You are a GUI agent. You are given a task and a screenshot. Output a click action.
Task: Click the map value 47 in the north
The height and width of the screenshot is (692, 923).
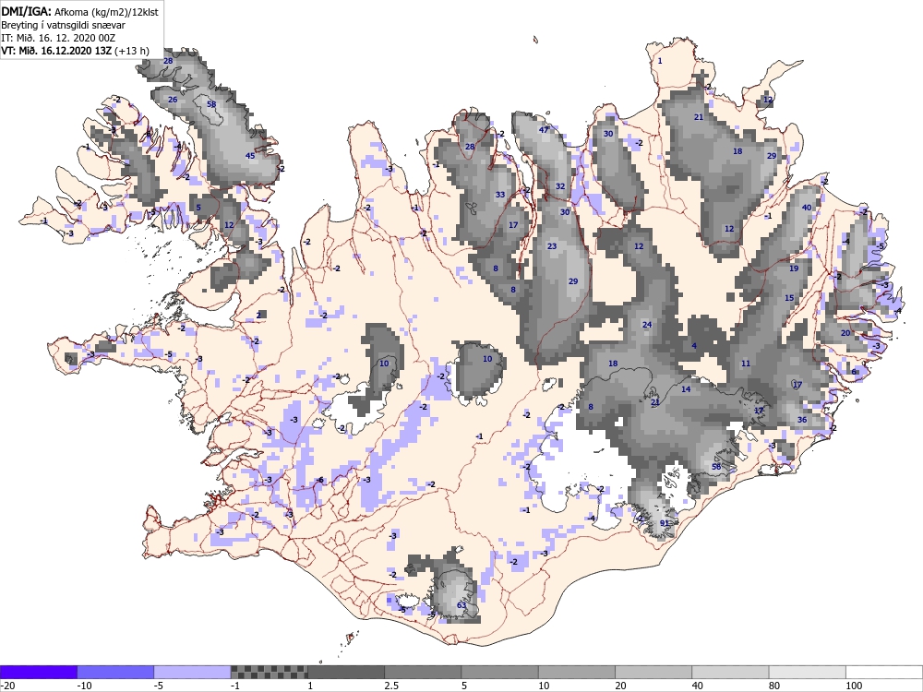pyautogui.click(x=544, y=129)
